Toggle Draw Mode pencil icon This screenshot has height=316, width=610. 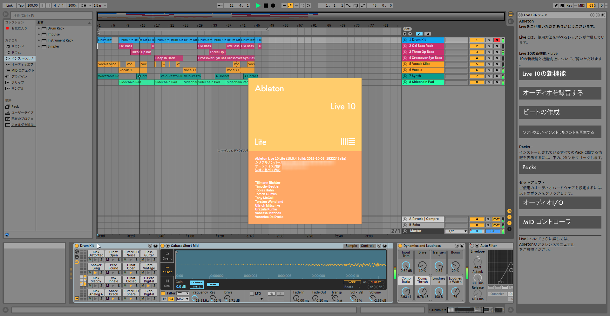click(x=556, y=5)
